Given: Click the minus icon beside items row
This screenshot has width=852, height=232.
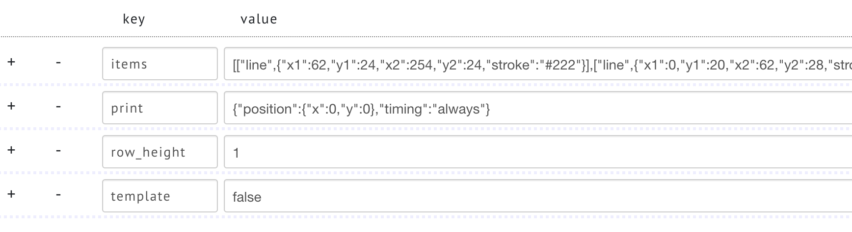Looking at the screenshot, I should click(58, 62).
